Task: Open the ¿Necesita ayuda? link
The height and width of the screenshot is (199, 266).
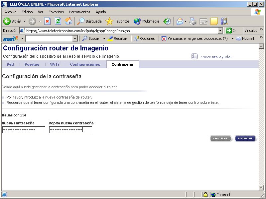Action: (x=216, y=57)
